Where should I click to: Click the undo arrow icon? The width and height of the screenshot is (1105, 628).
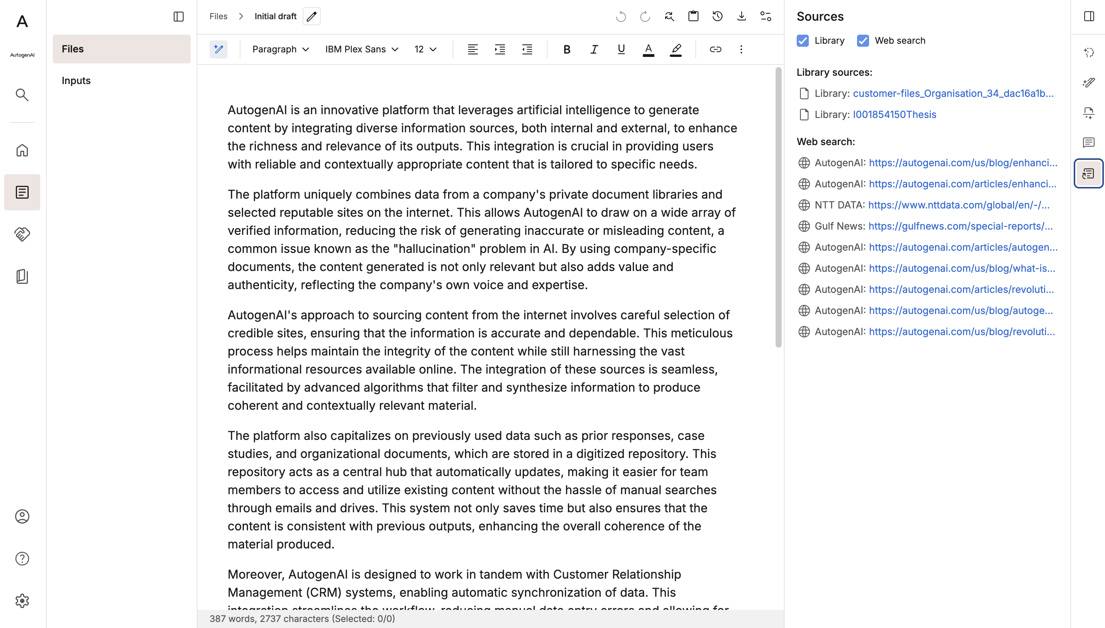621,16
